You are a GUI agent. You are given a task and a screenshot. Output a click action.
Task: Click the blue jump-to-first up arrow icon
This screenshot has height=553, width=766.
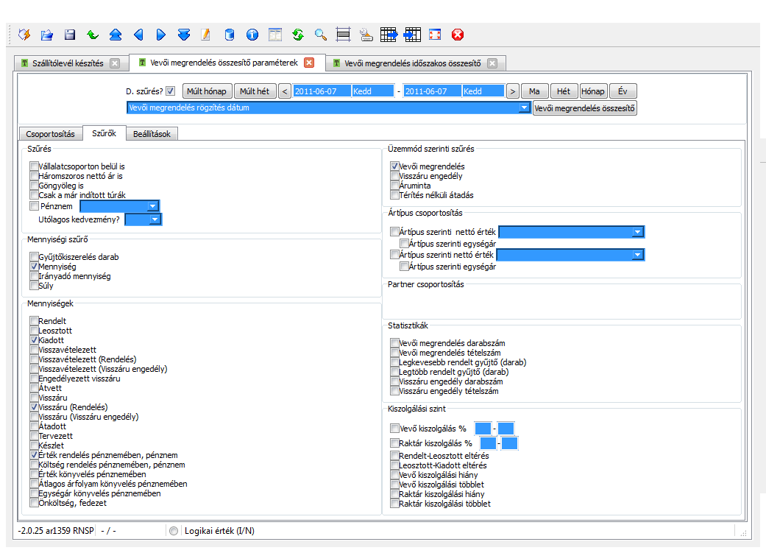pos(116,35)
